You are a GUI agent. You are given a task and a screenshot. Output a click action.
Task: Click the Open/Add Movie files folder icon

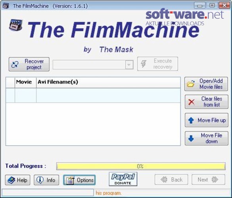[191, 84]
